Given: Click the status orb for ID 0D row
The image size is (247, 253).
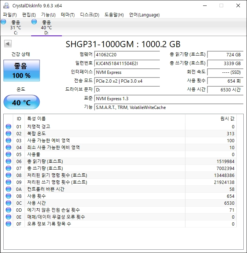Looking at the screenshot, I should tap(8, 210).
